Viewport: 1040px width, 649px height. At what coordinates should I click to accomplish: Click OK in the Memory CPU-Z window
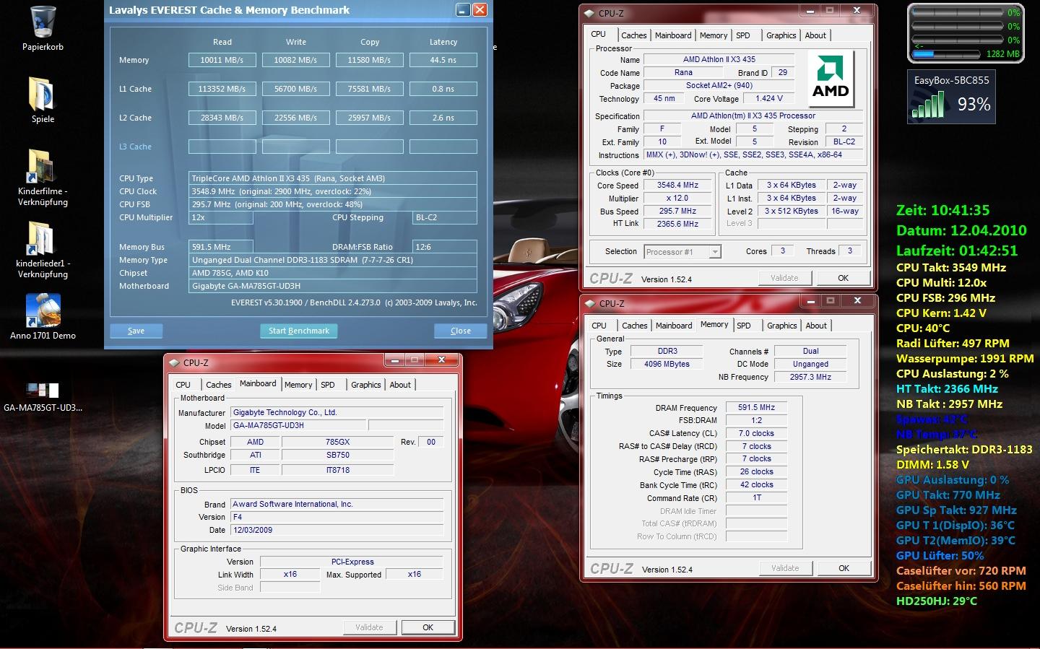coord(844,568)
